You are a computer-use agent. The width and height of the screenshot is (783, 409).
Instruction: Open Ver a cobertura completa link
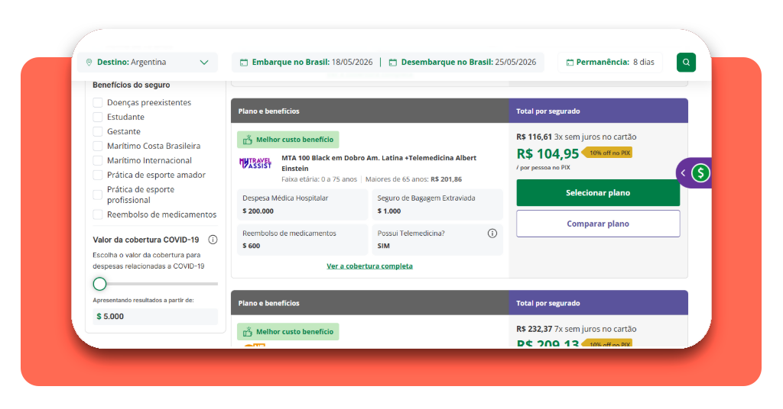point(369,266)
